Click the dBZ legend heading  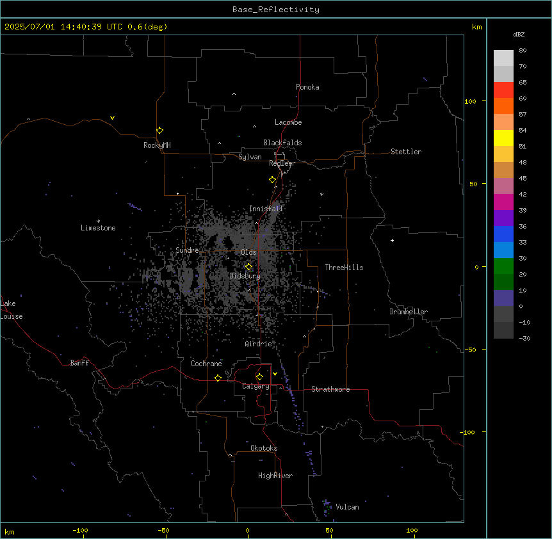coord(519,34)
